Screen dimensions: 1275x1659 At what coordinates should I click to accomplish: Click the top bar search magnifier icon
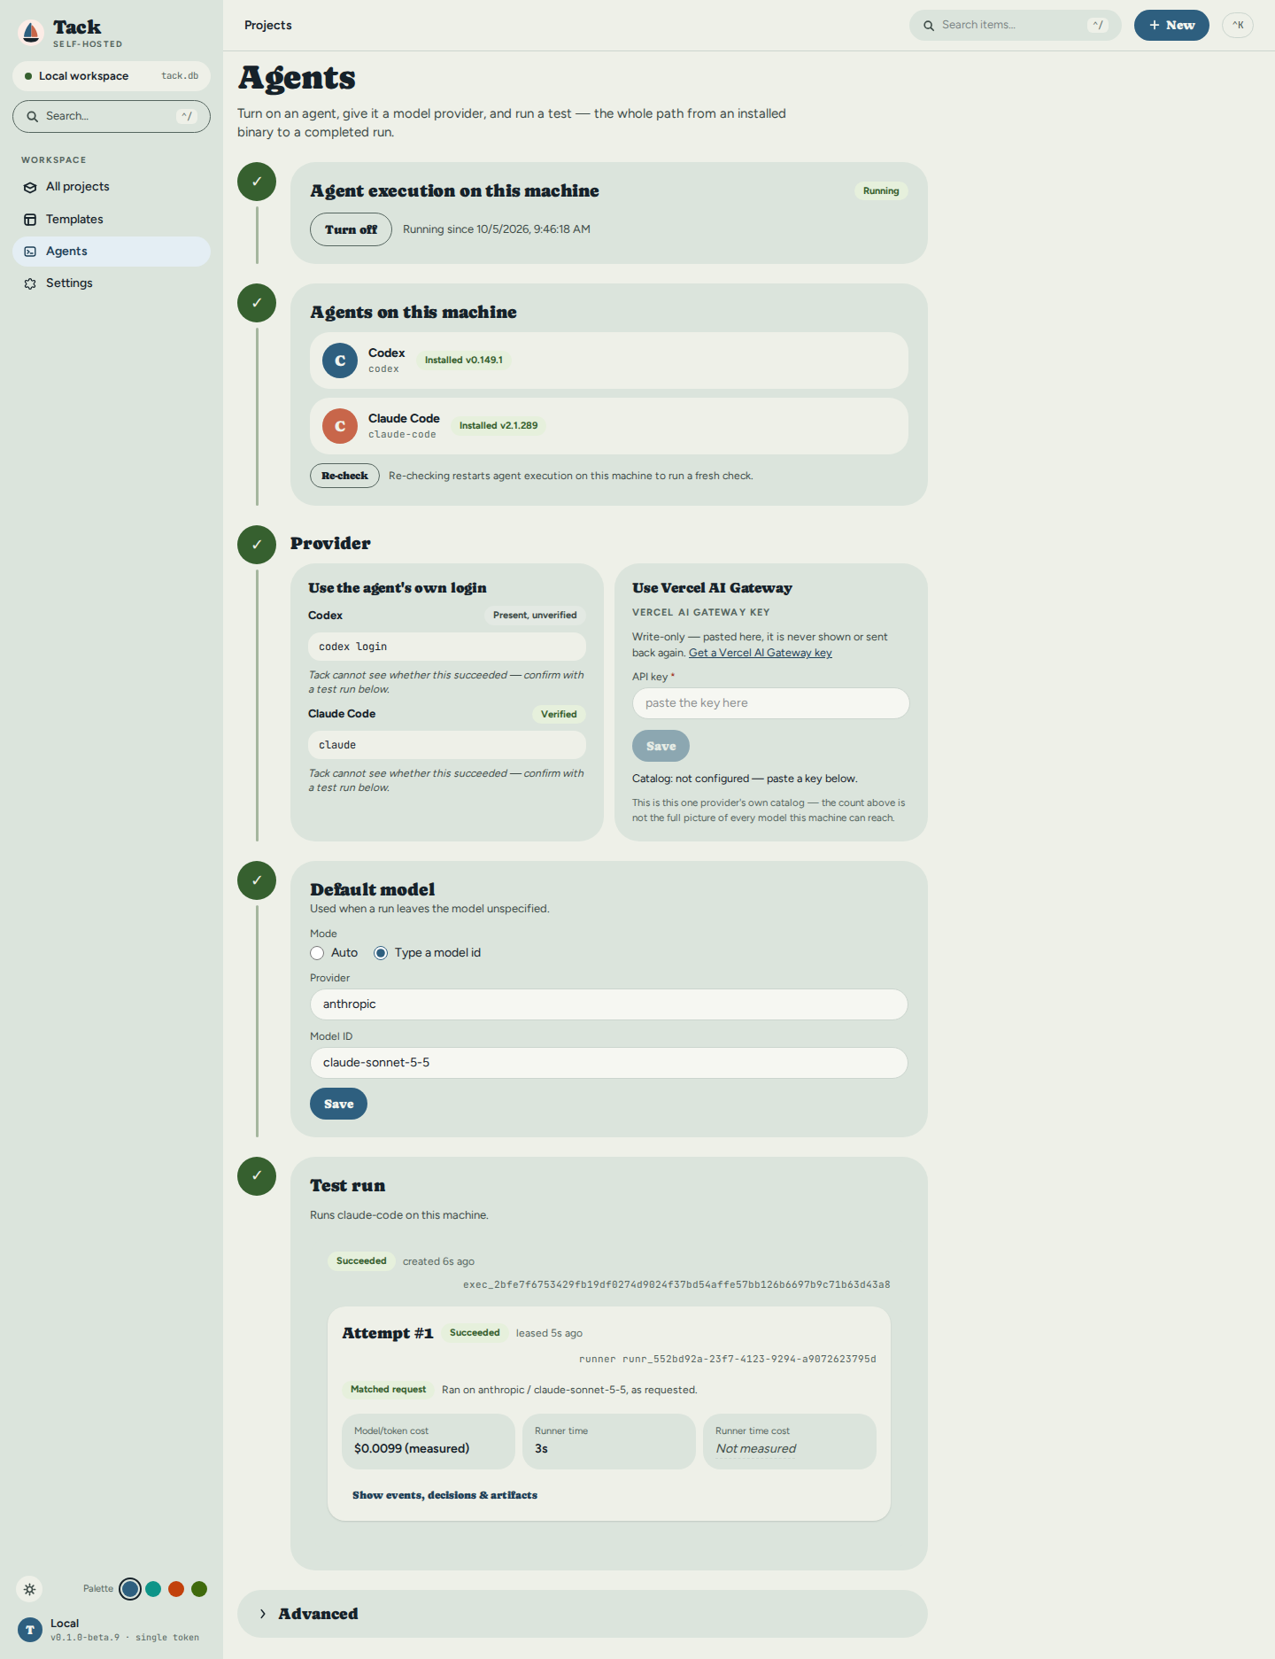point(929,26)
